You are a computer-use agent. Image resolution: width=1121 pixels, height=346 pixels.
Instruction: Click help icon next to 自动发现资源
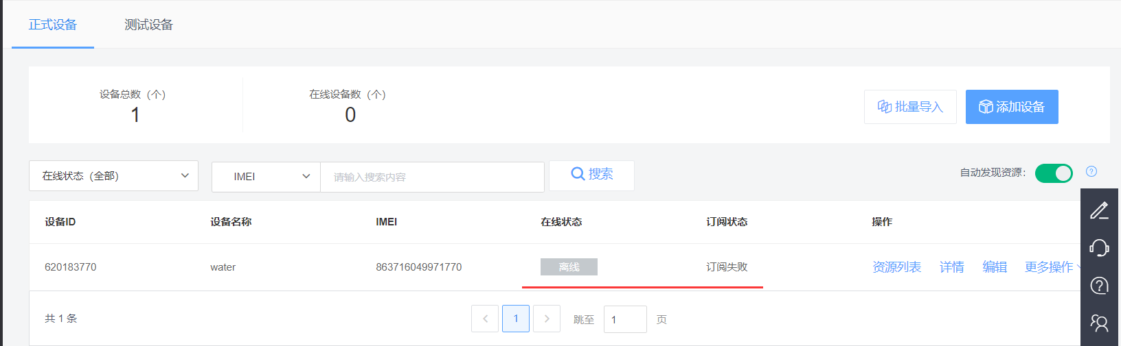click(x=1091, y=171)
